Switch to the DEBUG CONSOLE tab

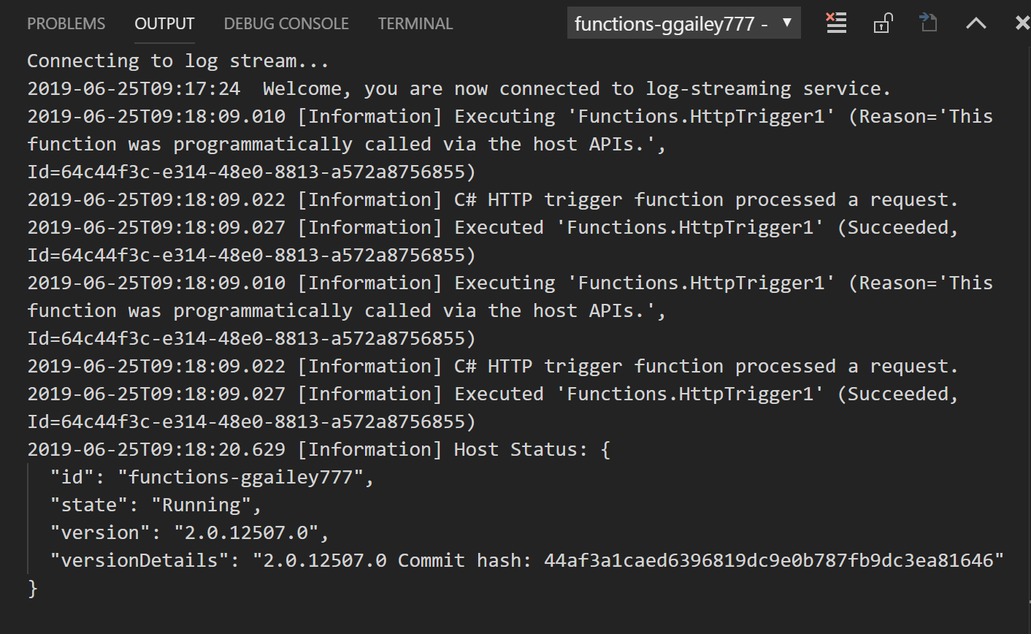(x=286, y=23)
